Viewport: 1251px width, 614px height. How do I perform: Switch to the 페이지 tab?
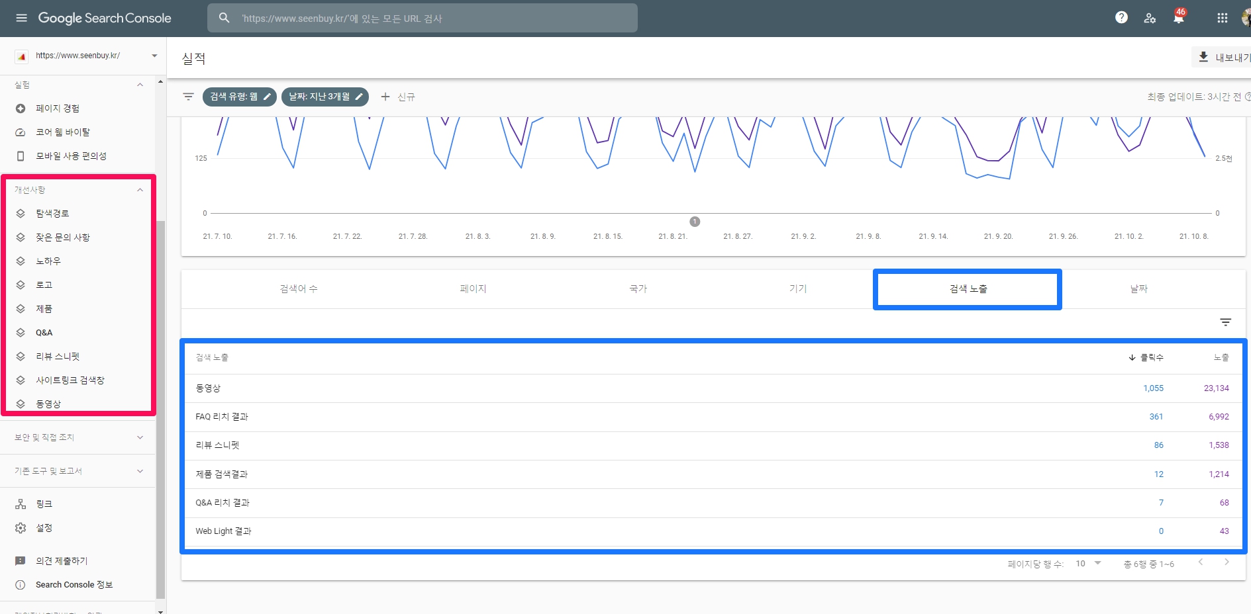pyautogui.click(x=473, y=289)
